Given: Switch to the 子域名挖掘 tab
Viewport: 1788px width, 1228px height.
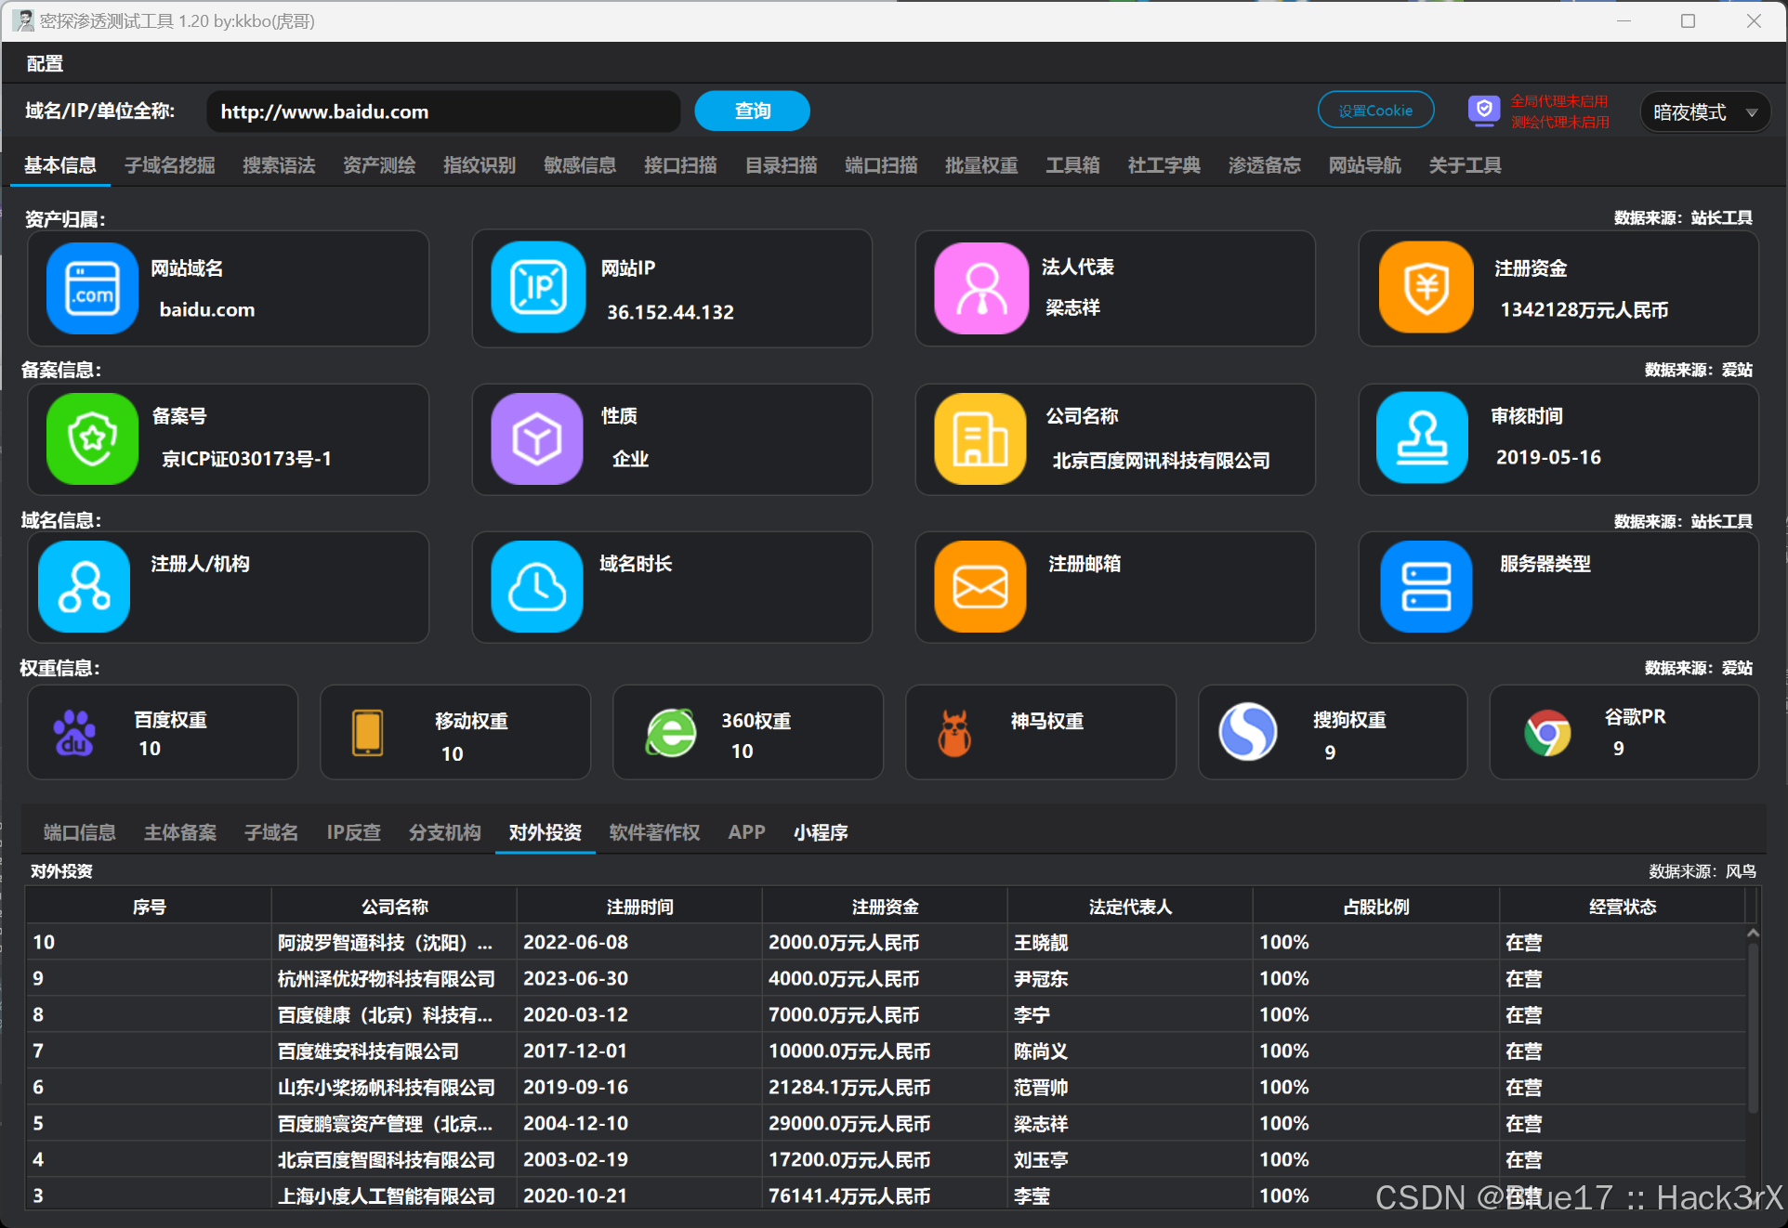Looking at the screenshot, I should click(x=169, y=165).
